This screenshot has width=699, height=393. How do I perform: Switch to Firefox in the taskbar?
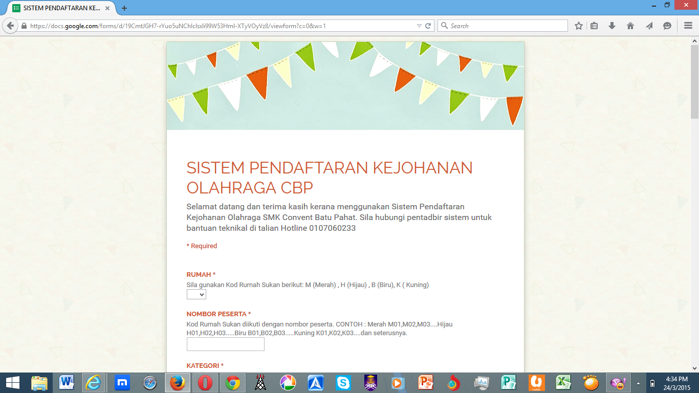[177, 383]
